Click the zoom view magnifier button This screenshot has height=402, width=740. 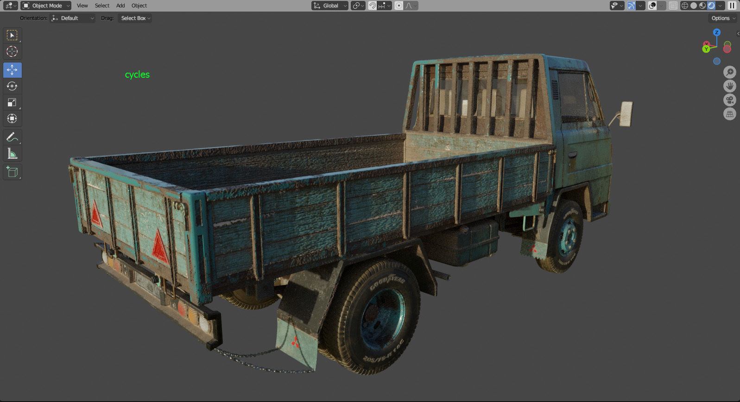(730, 72)
